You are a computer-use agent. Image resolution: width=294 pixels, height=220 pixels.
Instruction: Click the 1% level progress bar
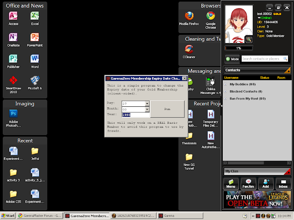[x=239, y=48]
